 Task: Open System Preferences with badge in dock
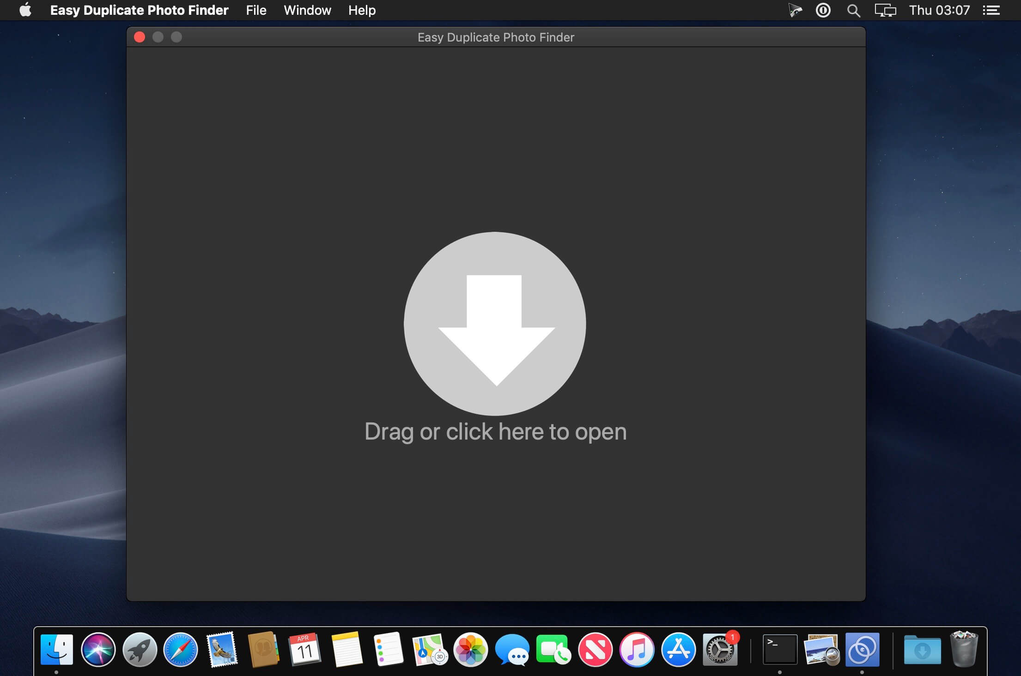[720, 650]
